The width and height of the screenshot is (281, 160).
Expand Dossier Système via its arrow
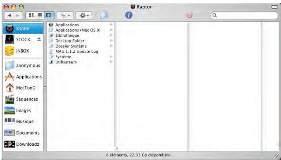click(x=111, y=46)
